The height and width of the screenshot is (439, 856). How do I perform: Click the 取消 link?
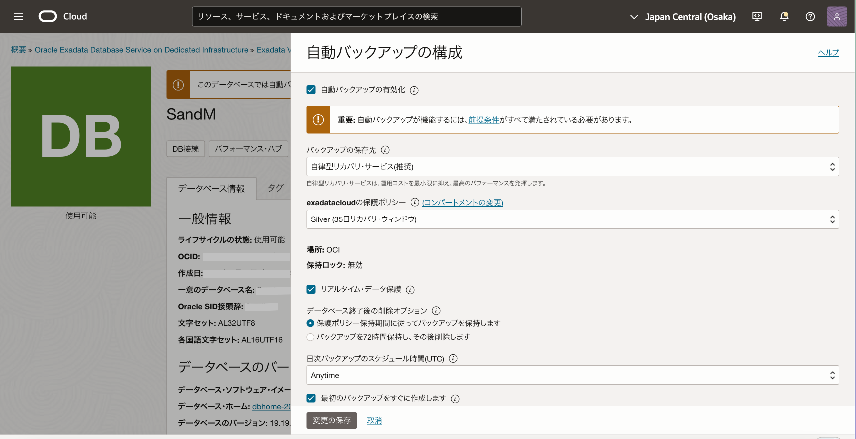(374, 421)
